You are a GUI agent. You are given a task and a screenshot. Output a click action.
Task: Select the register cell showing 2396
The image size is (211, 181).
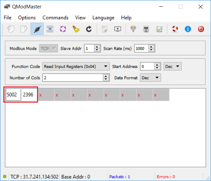29,95
